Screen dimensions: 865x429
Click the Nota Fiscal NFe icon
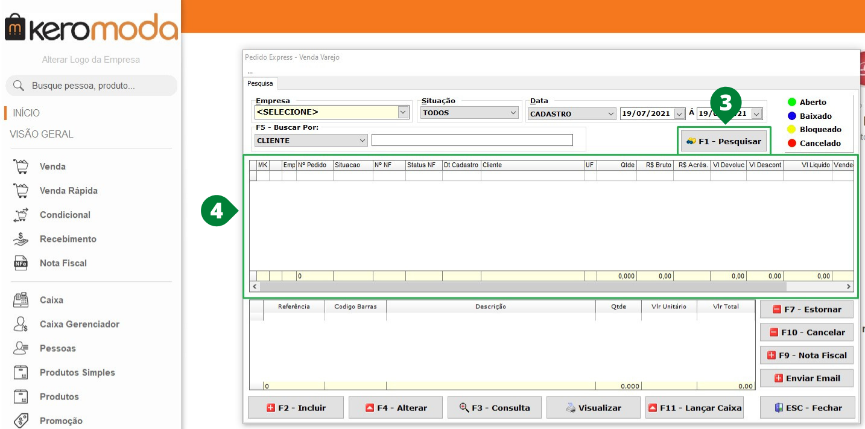21,263
